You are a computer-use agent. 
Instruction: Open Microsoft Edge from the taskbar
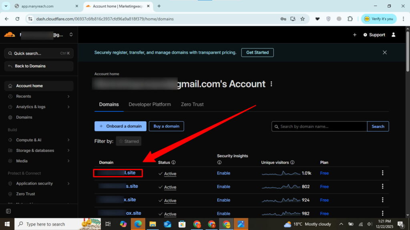click(x=137, y=224)
